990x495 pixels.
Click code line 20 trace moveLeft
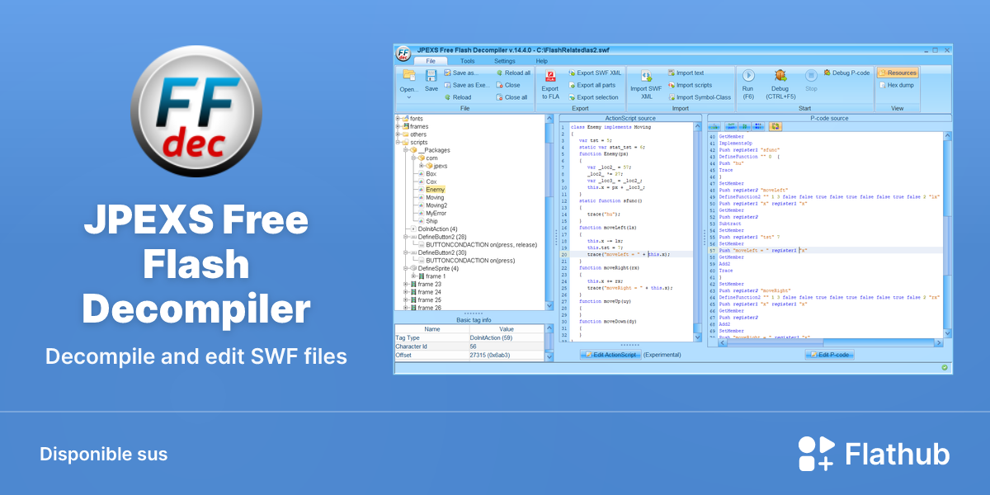(x=629, y=254)
